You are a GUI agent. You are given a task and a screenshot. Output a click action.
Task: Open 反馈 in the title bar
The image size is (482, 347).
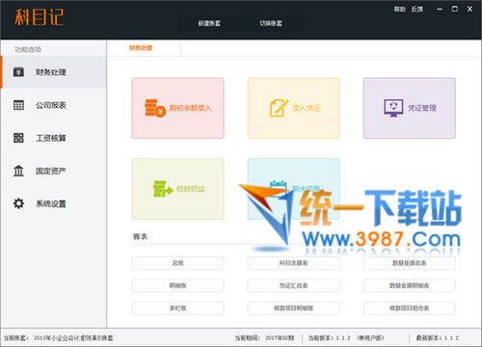[x=417, y=10]
